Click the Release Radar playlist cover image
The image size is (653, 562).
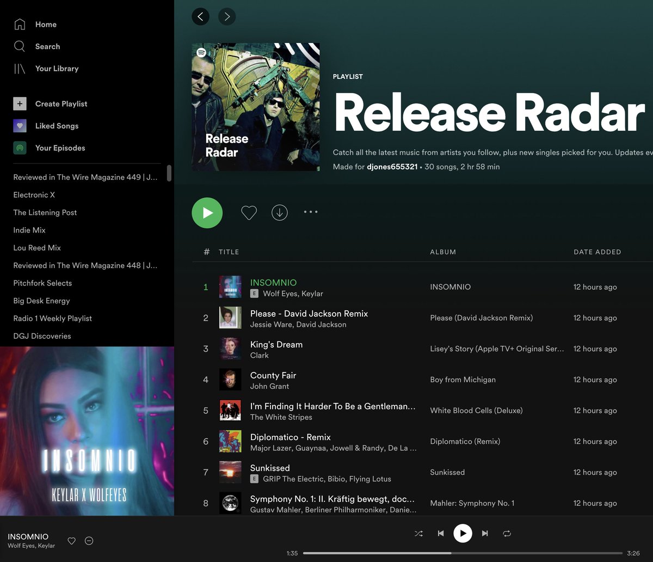click(256, 107)
